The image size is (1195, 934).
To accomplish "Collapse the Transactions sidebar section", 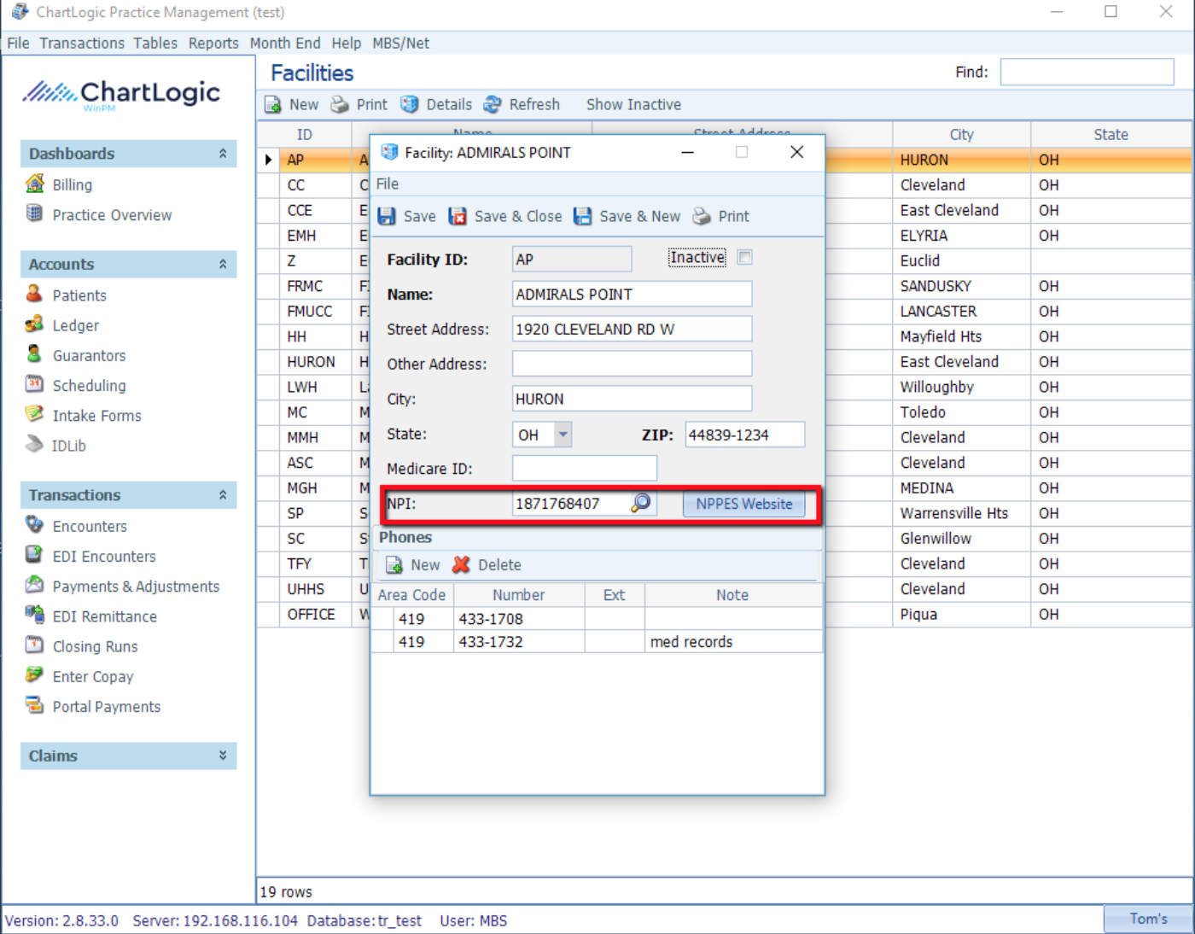I will point(223,495).
